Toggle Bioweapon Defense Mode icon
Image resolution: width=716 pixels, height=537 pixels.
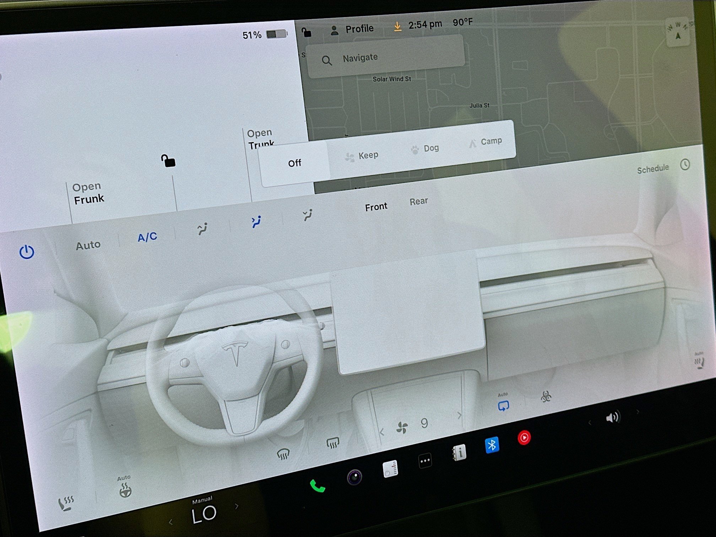pyautogui.click(x=546, y=396)
